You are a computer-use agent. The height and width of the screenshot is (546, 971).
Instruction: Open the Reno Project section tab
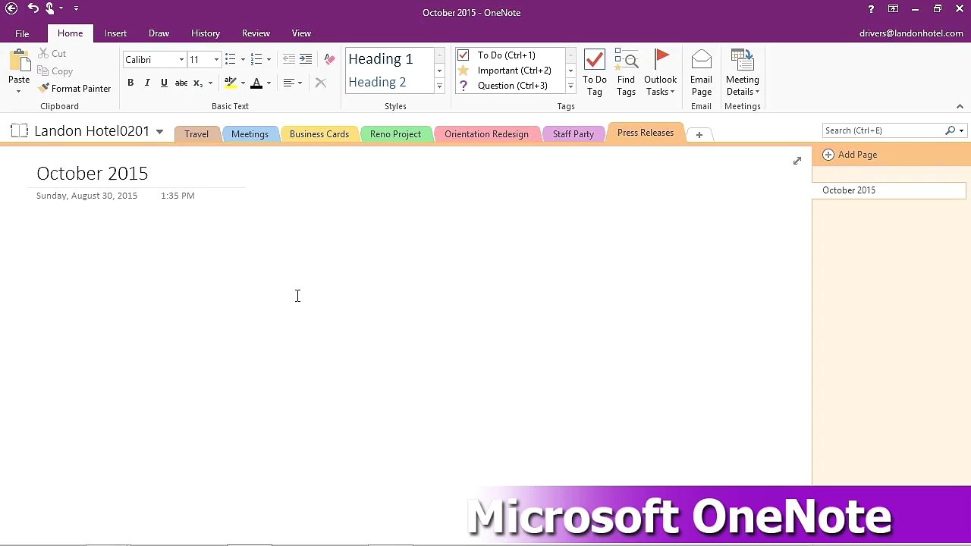[x=395, y=134]
